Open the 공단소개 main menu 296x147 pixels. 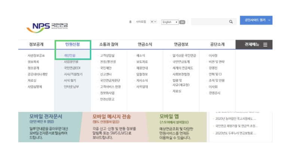217,45
